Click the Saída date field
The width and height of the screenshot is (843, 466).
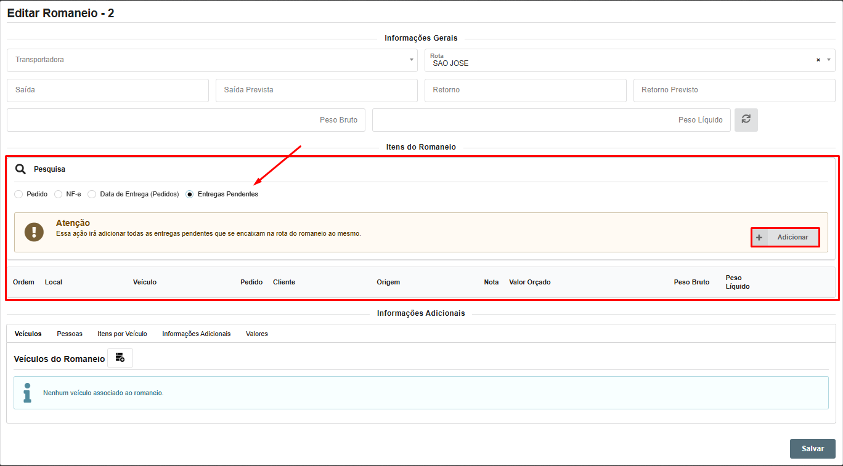tap(108, 90)
